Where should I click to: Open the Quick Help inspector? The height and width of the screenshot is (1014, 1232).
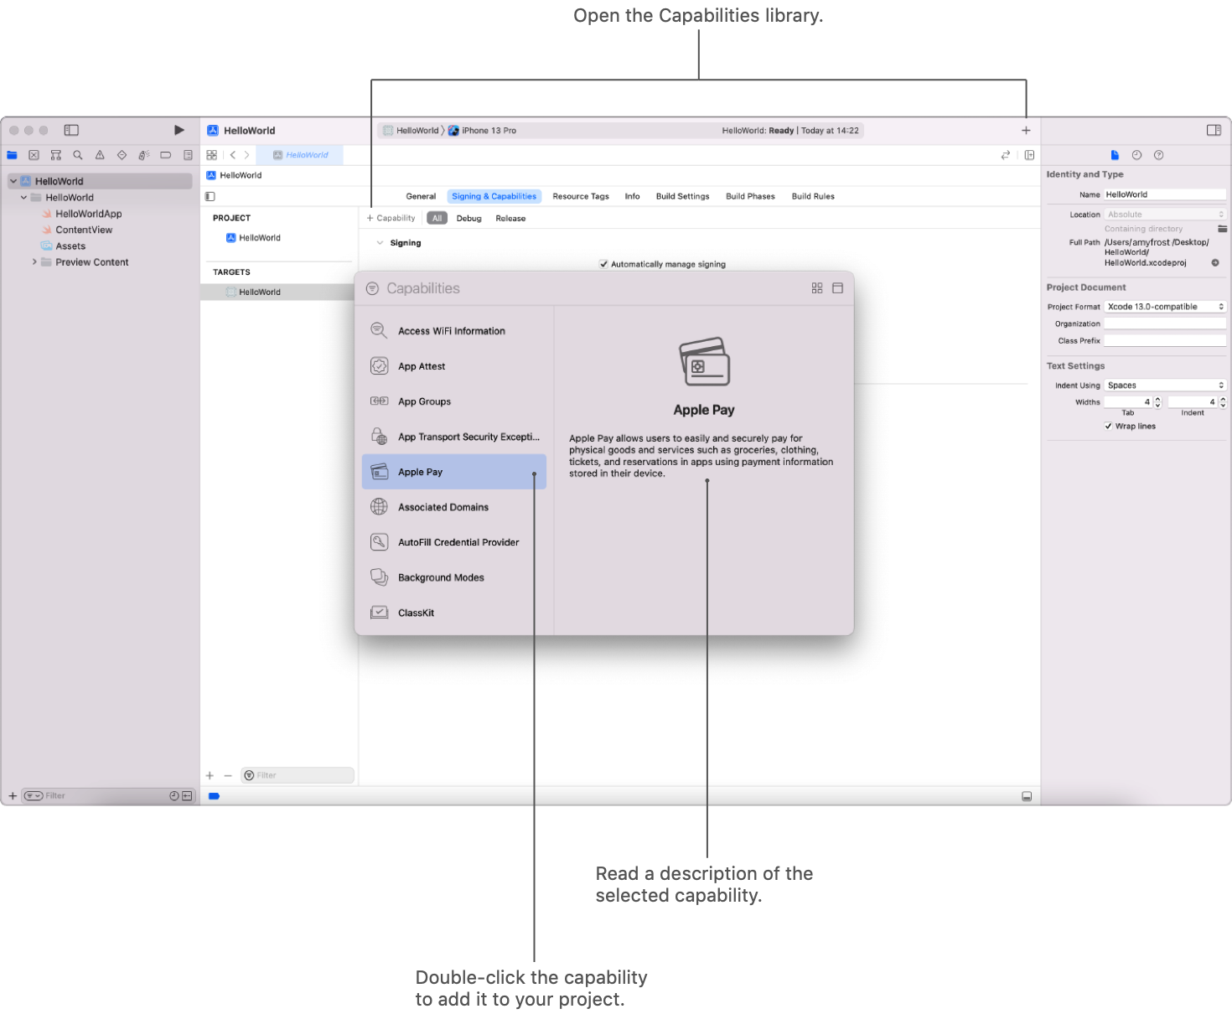click(1158, 155)
